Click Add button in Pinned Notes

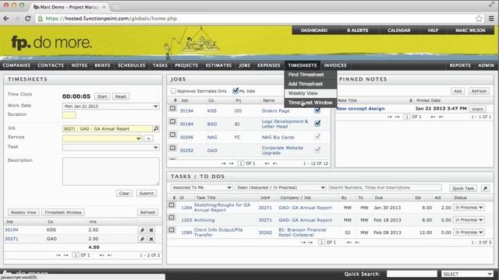pyautogui.click(x=458, y=91)
